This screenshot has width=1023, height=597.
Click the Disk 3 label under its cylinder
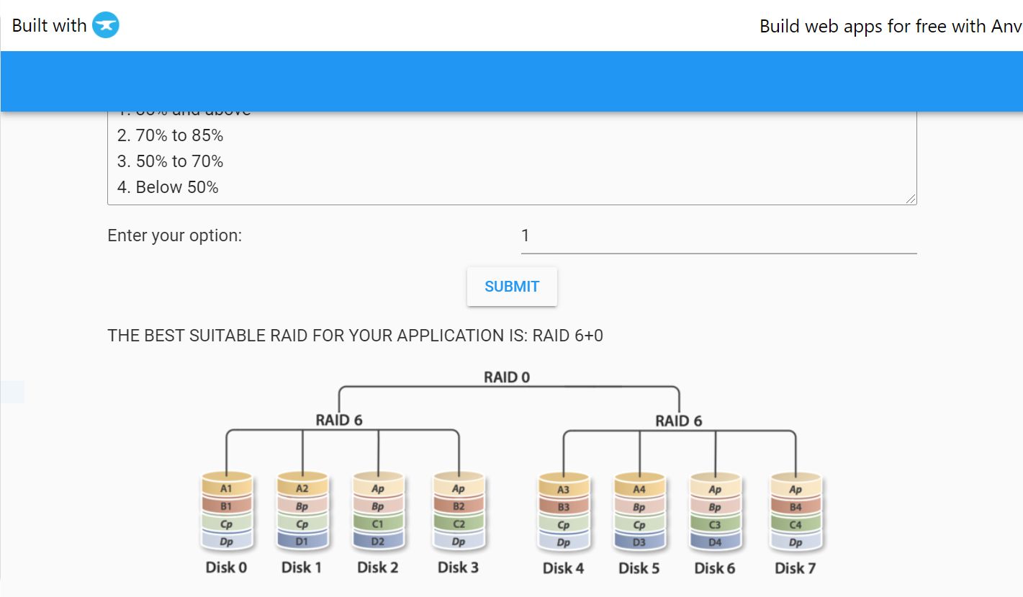458,567
